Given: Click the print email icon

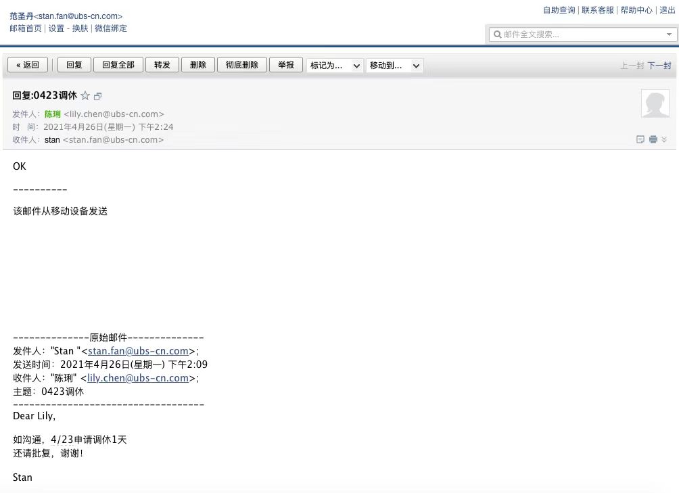Looking at the screenshot, I should coord(653,139).
